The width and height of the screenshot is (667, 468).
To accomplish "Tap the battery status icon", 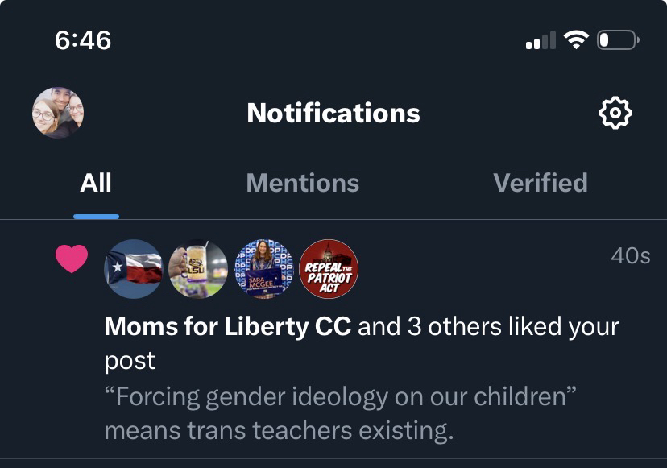I will [x=617, y=39].
